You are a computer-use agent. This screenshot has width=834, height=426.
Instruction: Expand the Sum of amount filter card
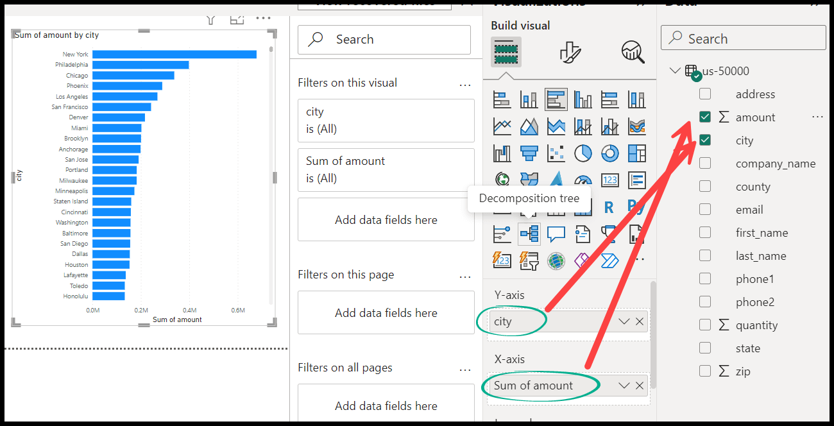click(386, 170)
